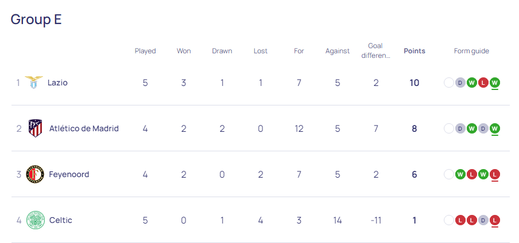Click Feyenoord's empty upcoming match circle
The height and width of the screenshot is (243, 519).
click(449, 174)
